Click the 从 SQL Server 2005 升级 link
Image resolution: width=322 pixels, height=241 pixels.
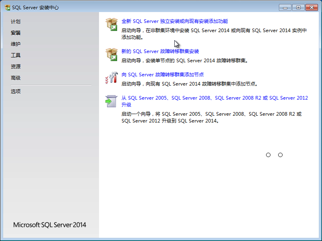215,98
